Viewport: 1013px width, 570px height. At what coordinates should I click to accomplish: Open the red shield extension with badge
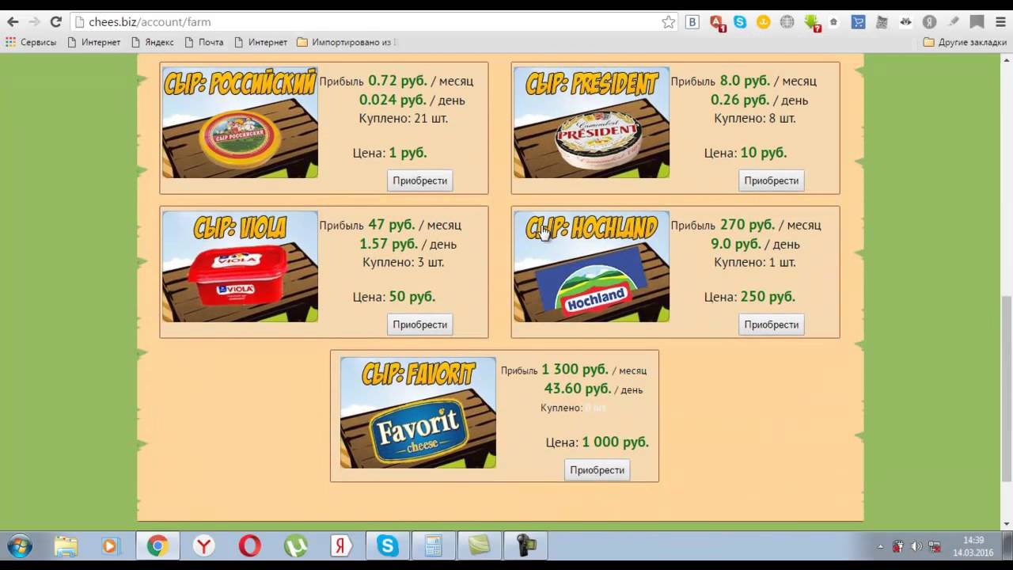[716, 23]
